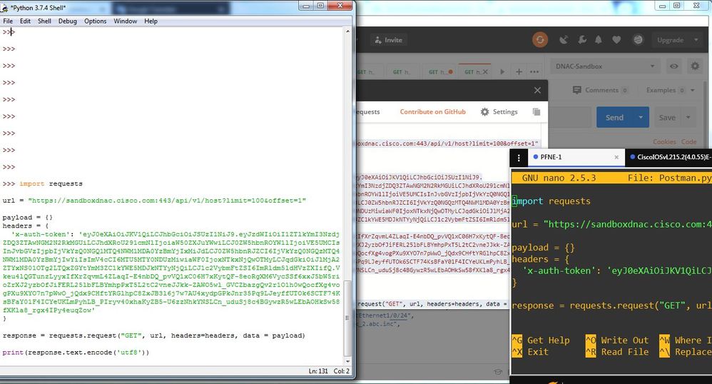Screen dimensions: 712x384
Task: Close the active GET request tab
Action: 485,72
